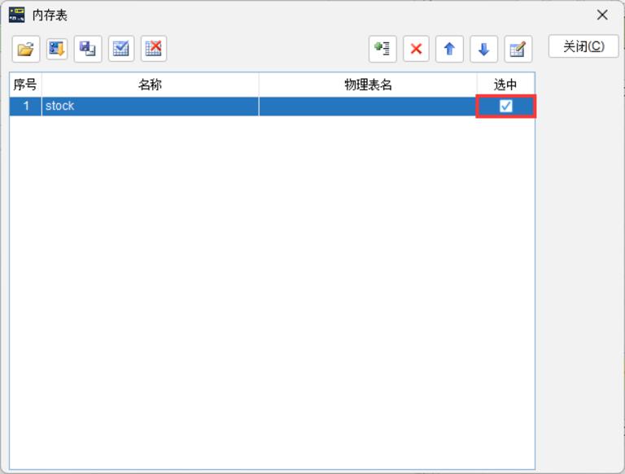Uncheck the 选中 checkbox for stock
This screenshot has width=625, height=474.
(506, 106)
